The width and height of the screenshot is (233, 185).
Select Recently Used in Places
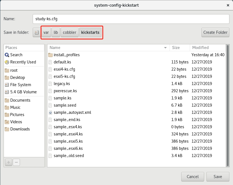coord(23,62)
